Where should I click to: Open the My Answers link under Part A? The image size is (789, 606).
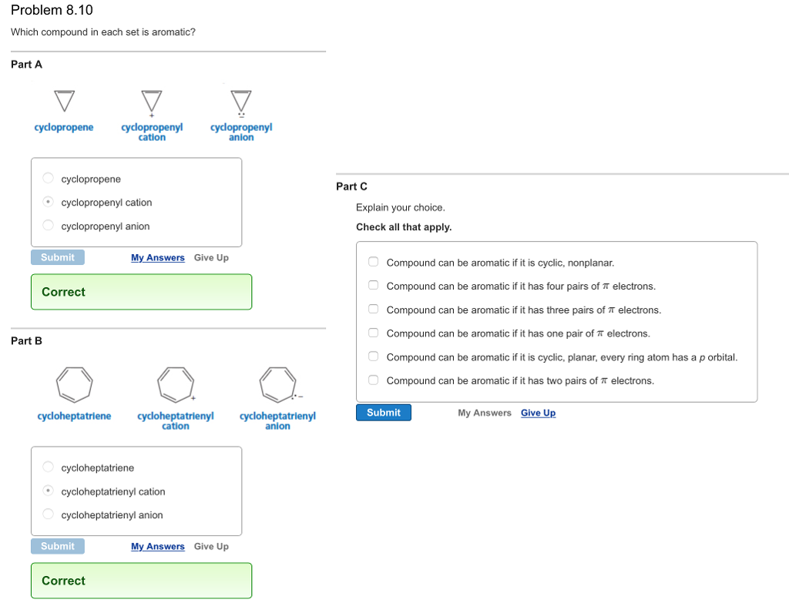[157, 258]
